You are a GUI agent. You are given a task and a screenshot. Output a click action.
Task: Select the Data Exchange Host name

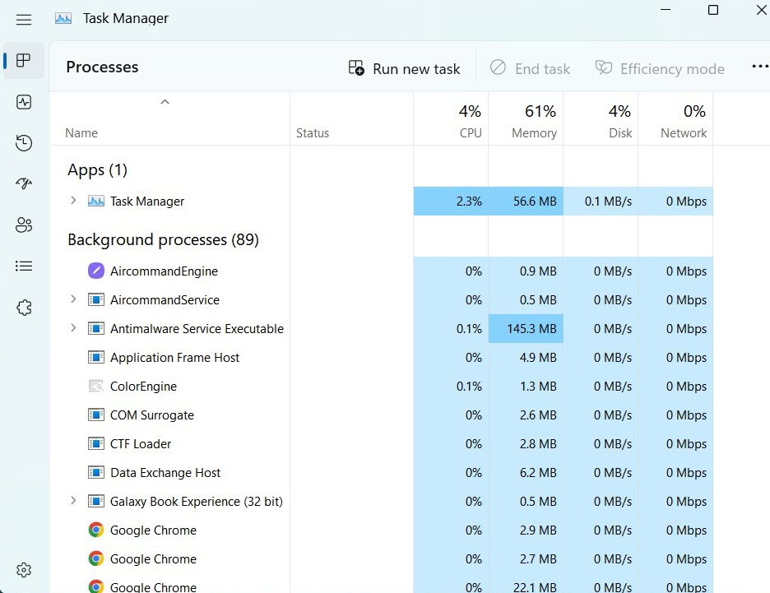165,473
